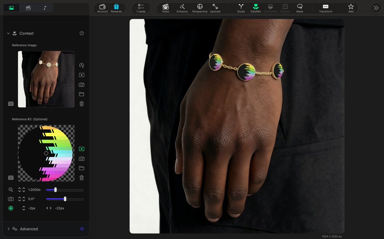Toggle the green focus frame for Reference #2
This screenshot has height=239, width=384.
[x=82, y=149]
